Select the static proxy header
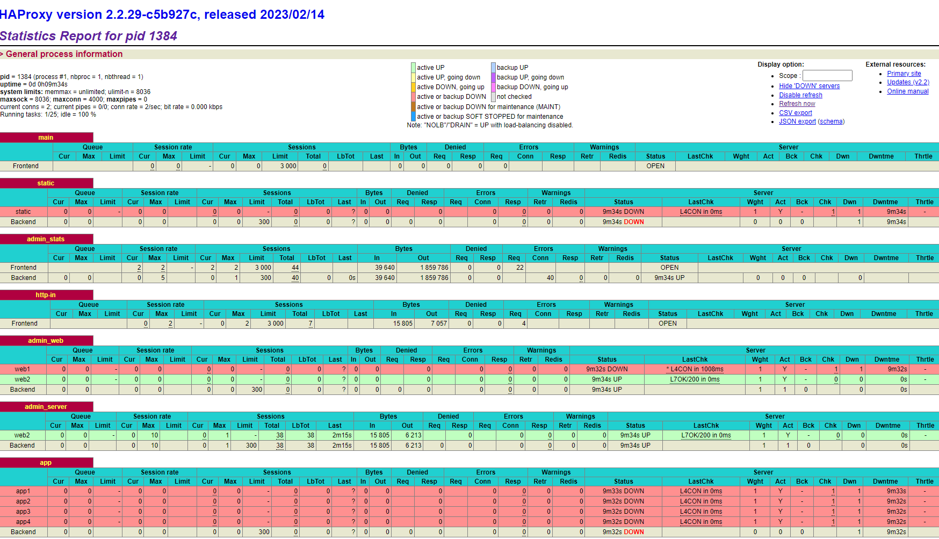Viewport: 939px width, 539px height. point(46,183)
